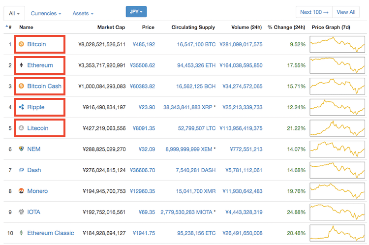Image resolution: width=369 pixels, height=245 pixels.
Task: Click supply 38,343,841,883 XRP
Action: point(188,107)
